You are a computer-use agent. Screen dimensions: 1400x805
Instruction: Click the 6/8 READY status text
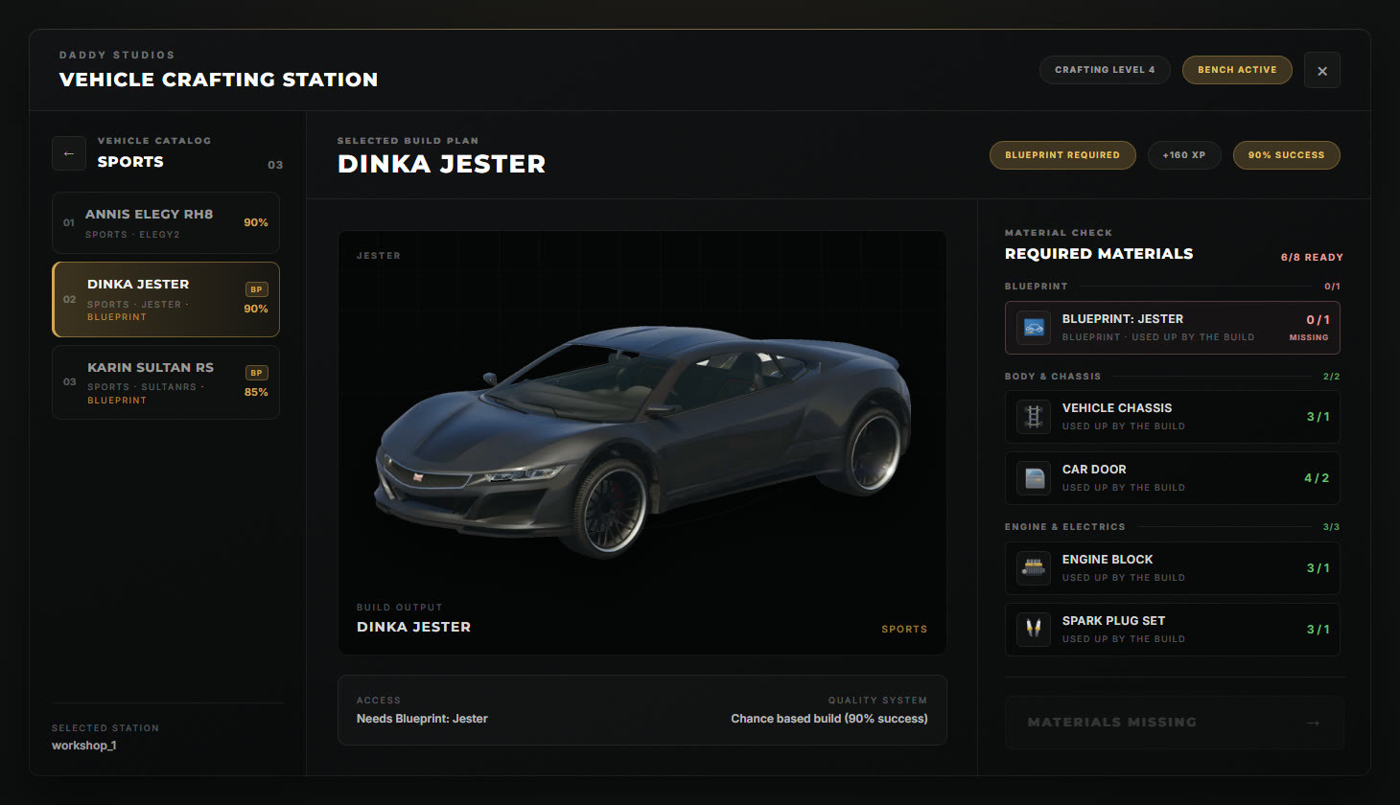pyautogui.click(x=1312, y=258)
